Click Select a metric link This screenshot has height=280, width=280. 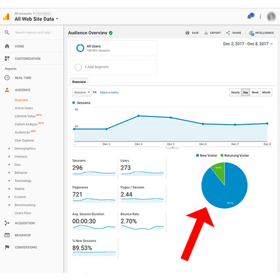point(109,92)
